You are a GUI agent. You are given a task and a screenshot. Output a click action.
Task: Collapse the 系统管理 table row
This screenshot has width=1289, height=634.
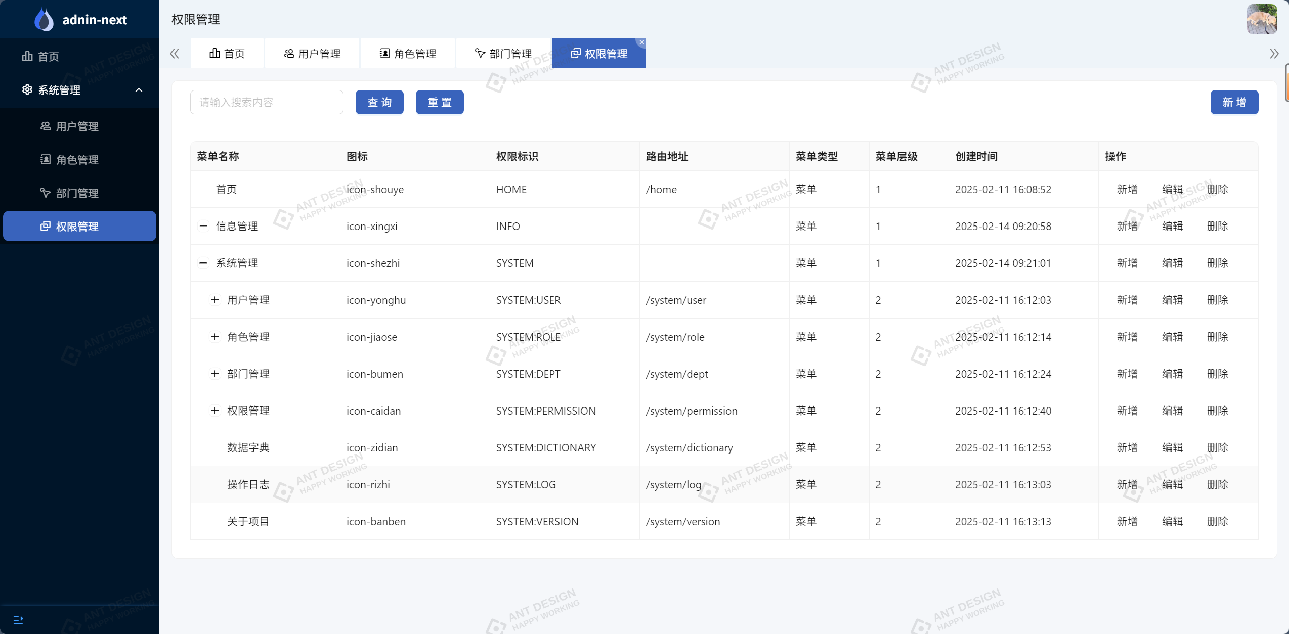click(203, 263)
